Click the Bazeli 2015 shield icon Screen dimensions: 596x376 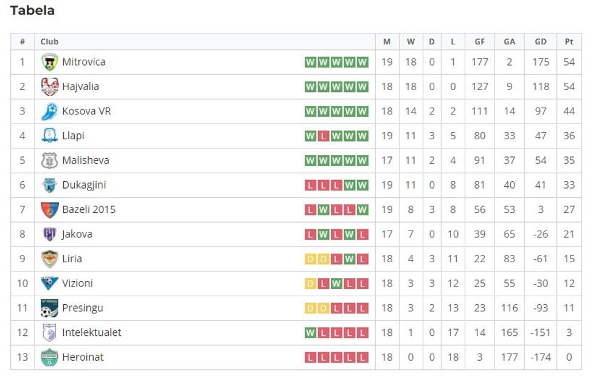coord(49,210)
